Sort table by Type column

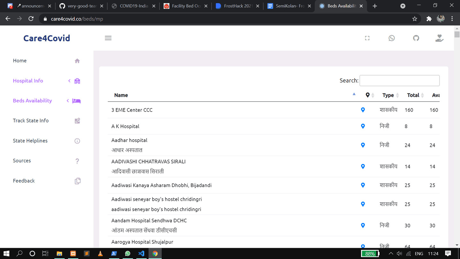click(x=390, y=95)
